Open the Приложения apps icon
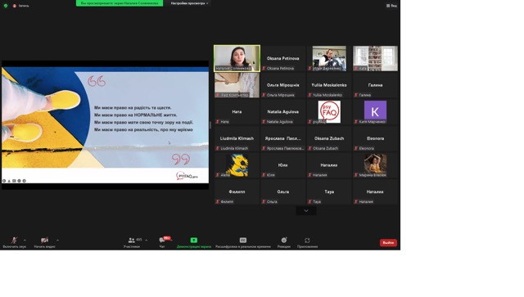The height and width of the screenshot is (297, 524). [307, 241]
